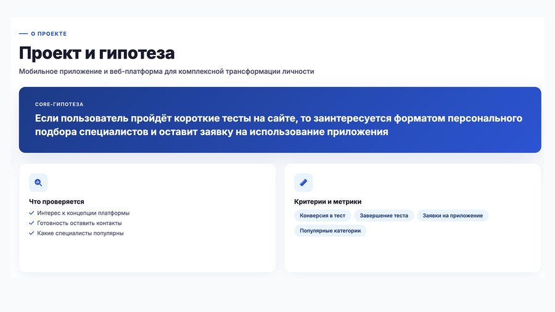Viewport: 555px width, 312px height.
Task: Select the Заявки на приложение tag
Action: point(453,215)
